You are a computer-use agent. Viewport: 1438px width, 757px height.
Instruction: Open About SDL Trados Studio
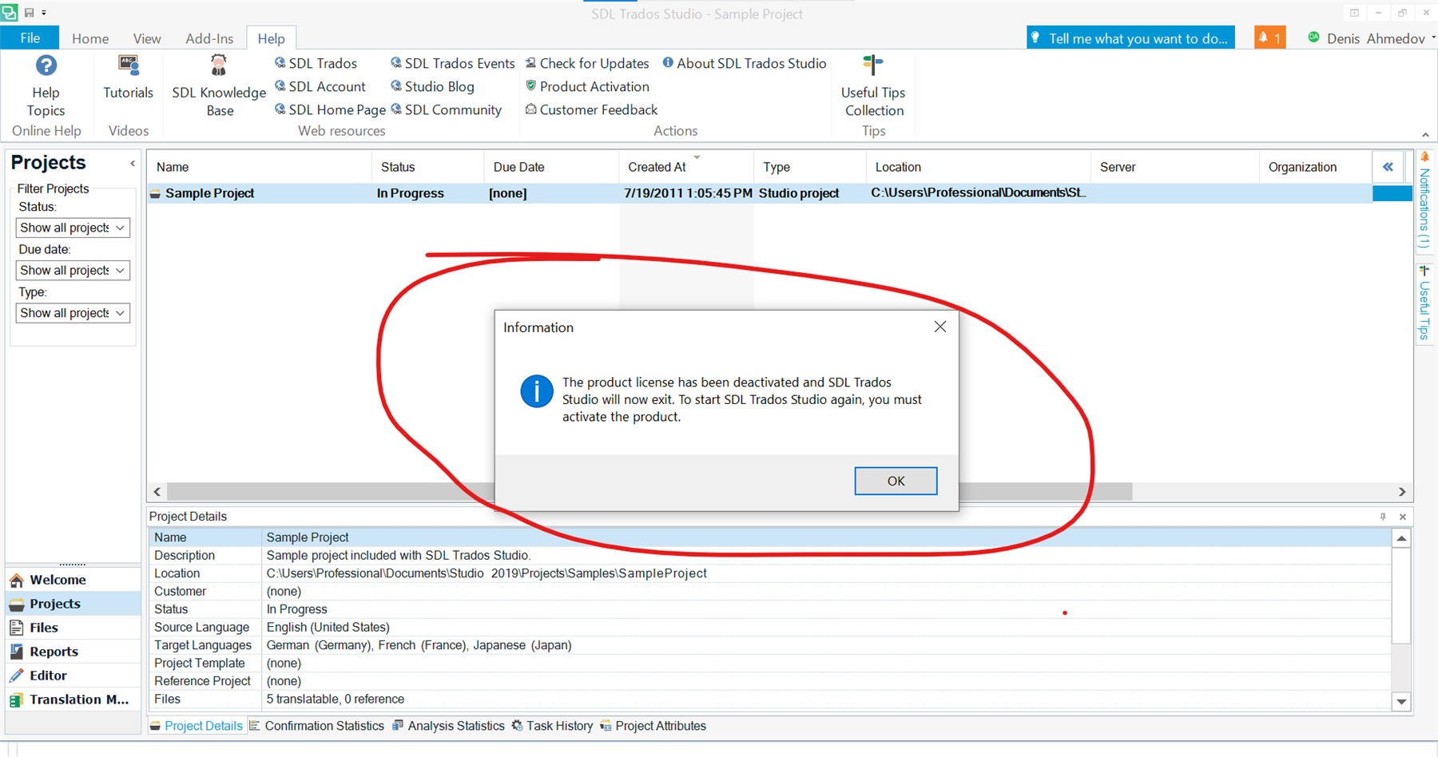[x=745, y=63]
